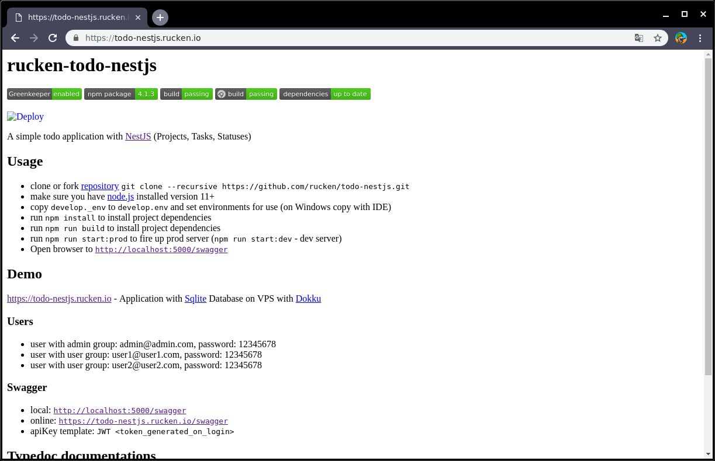Image resolution: width=715 pixels, height=461 pixels.
Task: Open the translate page icon
Action: click(x=639, y=38)
